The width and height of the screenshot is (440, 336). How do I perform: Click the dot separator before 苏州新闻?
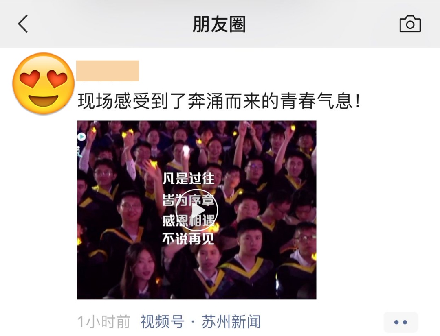pos(193,322)
